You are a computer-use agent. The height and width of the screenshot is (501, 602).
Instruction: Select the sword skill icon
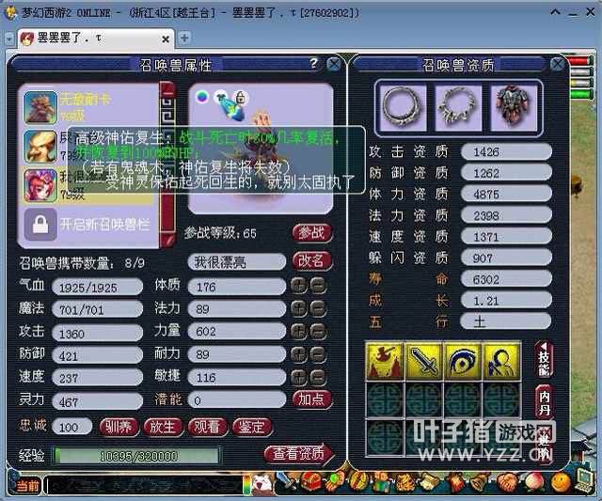[x=423, y=361]
